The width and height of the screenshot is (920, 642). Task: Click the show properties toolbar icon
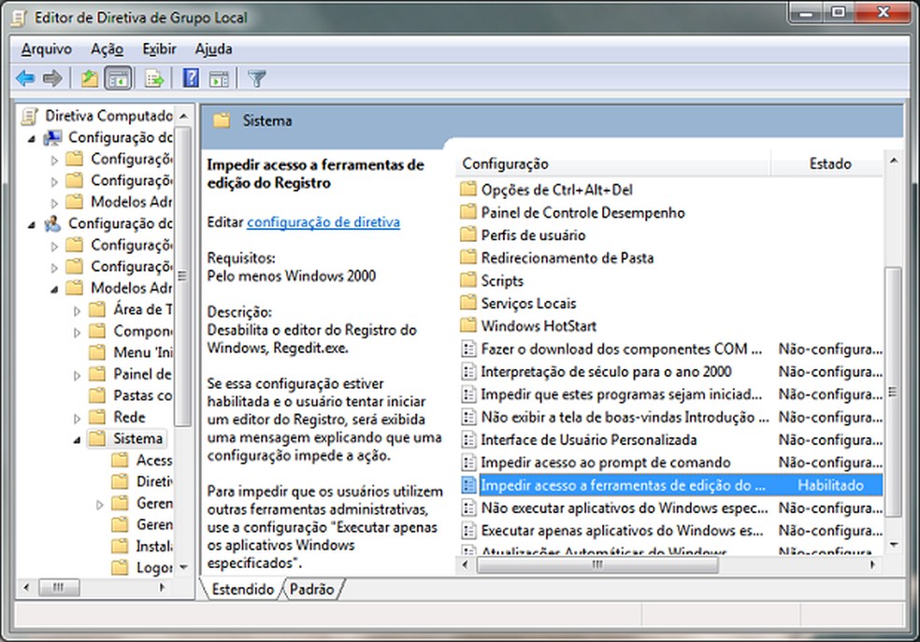(x=218, y=78)
